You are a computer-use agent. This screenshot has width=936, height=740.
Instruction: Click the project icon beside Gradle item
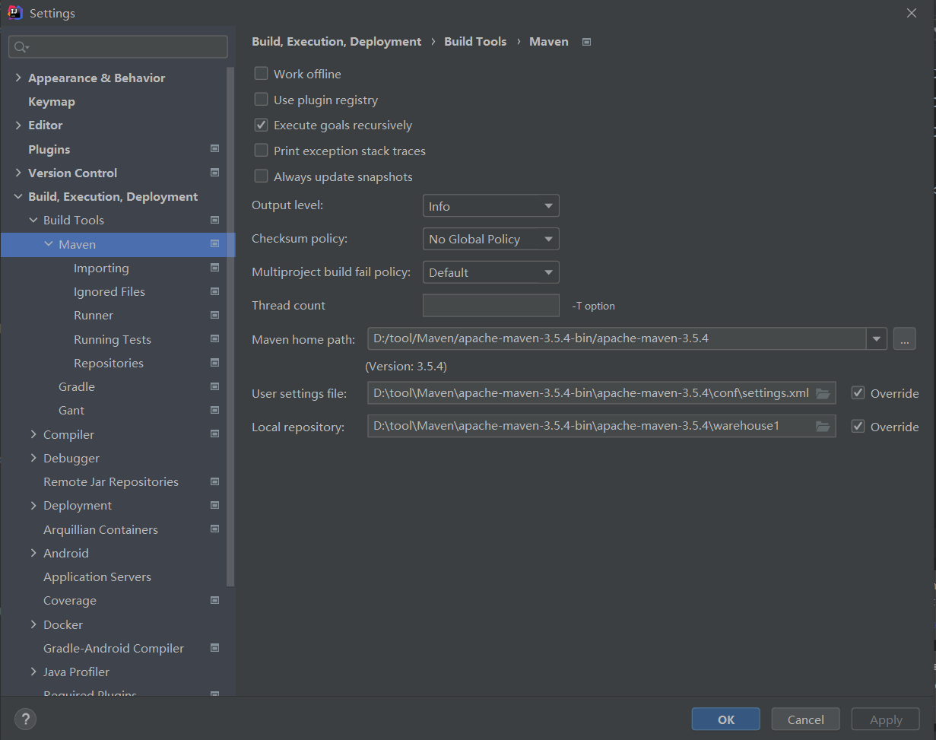214,386
